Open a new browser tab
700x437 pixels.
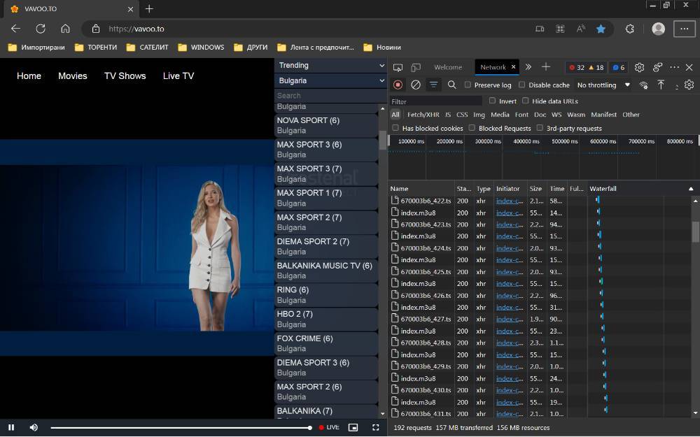(149, 9)
